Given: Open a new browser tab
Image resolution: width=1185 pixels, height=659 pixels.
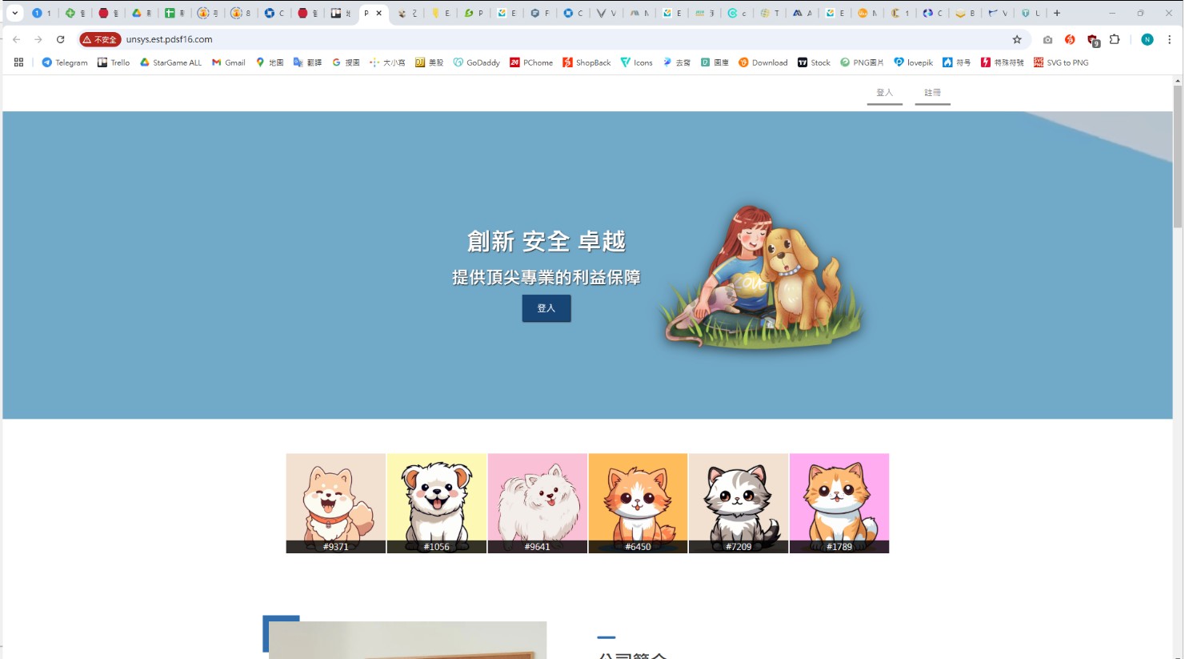Looking at the screenshot, I should [1057, 13].
